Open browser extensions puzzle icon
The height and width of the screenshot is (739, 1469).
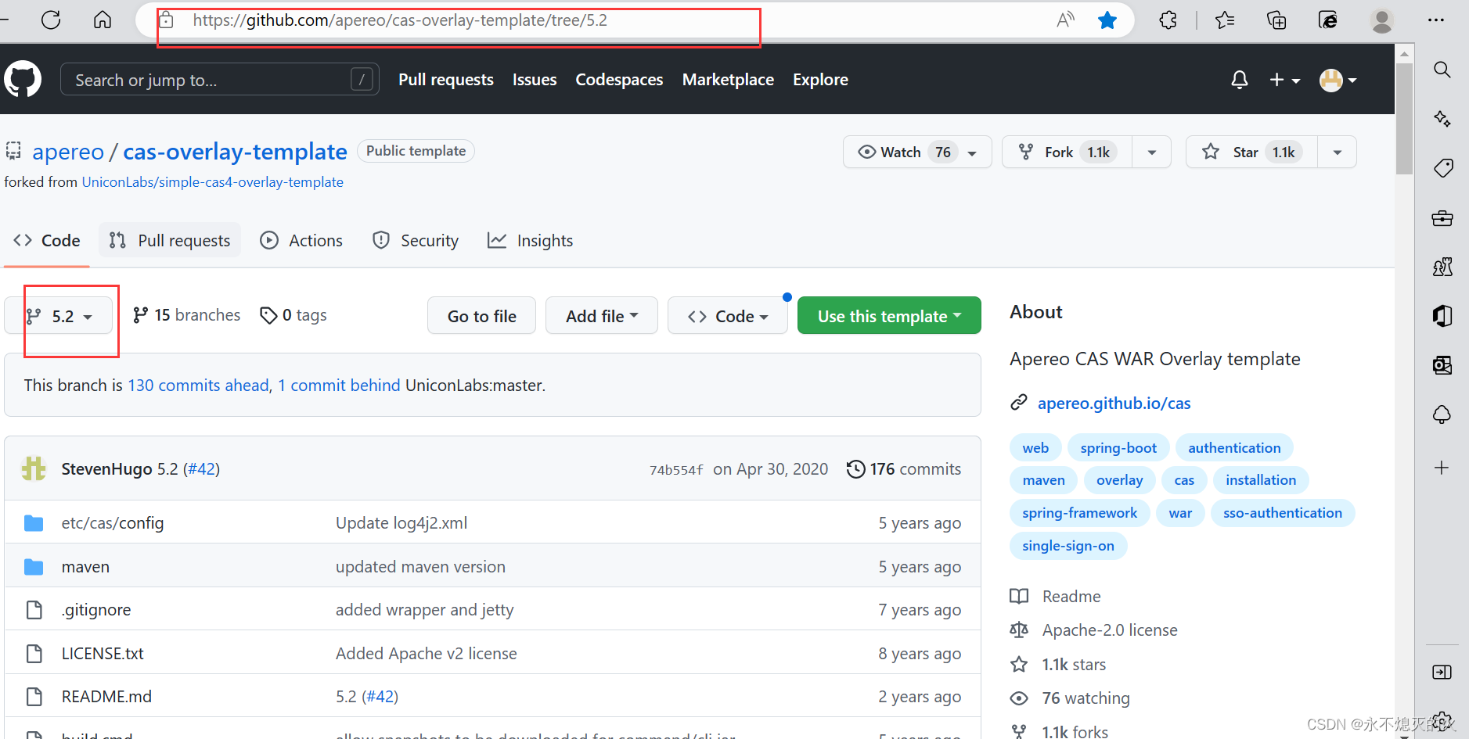point(1168,20)
